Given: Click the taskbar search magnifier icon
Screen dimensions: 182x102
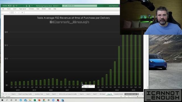Looking at the screenshot, I should point(7,100).
